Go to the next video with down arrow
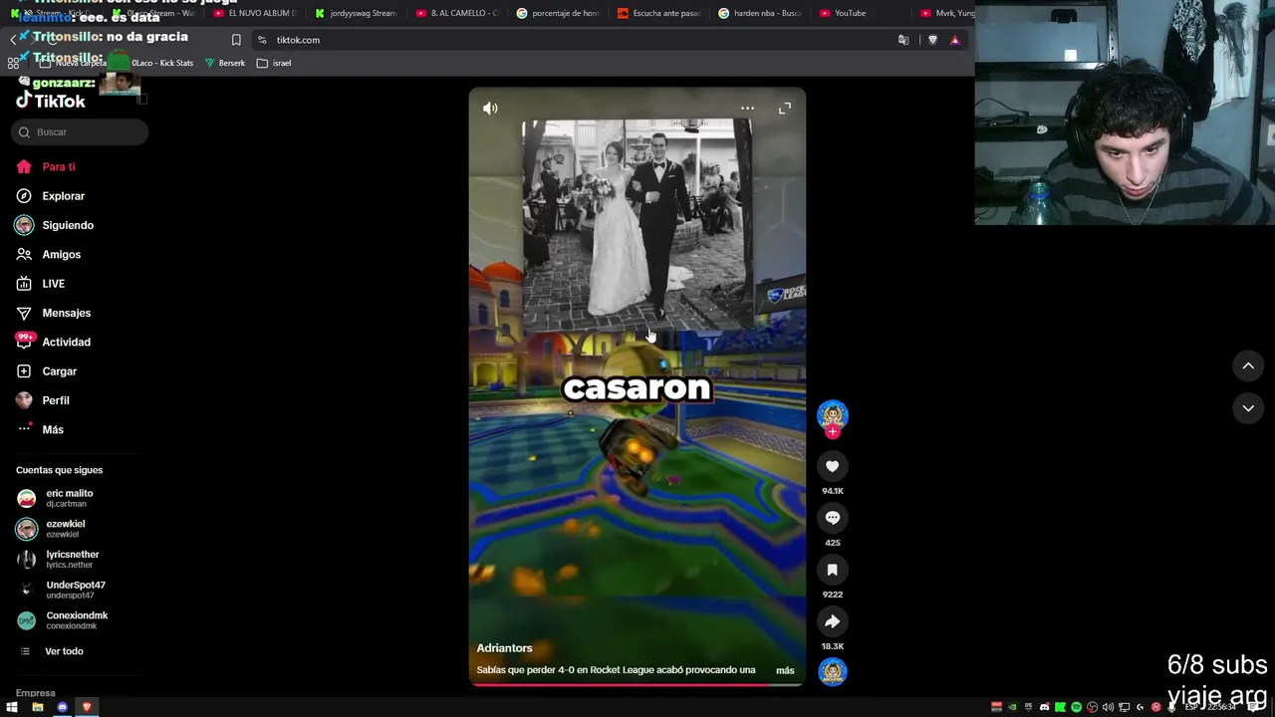1275x717 pixels. [1248, 408]
